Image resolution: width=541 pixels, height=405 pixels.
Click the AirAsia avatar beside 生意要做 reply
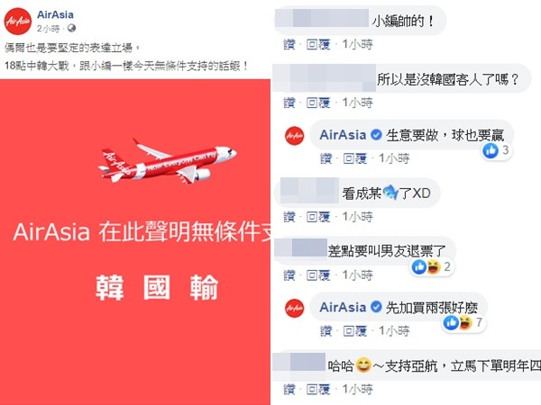pyautogui.click(x=294, y=136)
